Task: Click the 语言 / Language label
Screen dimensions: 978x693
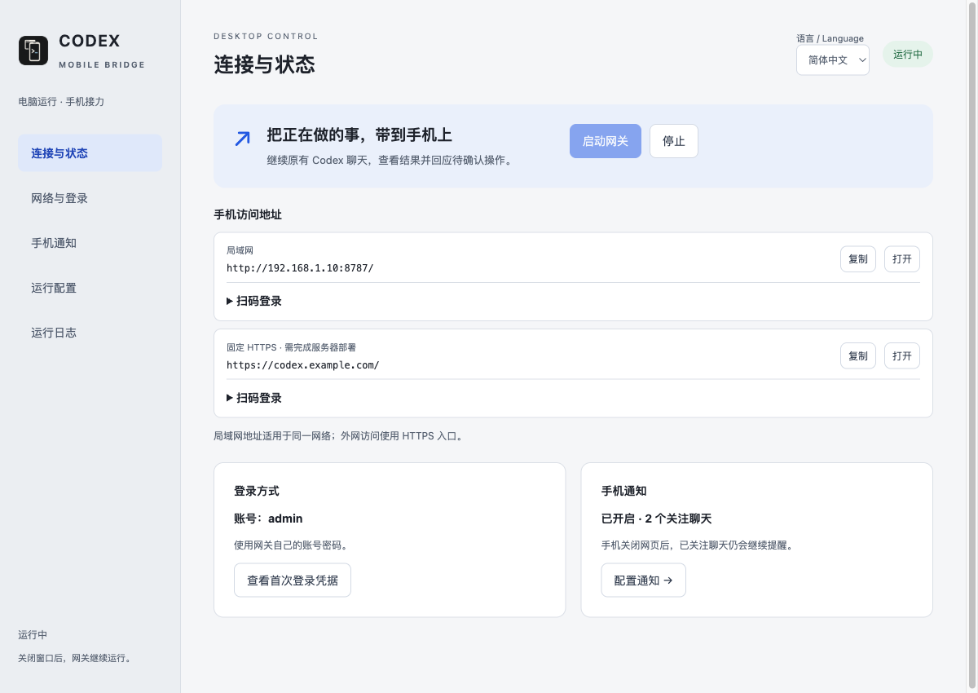Action: [x=830, y=38]
